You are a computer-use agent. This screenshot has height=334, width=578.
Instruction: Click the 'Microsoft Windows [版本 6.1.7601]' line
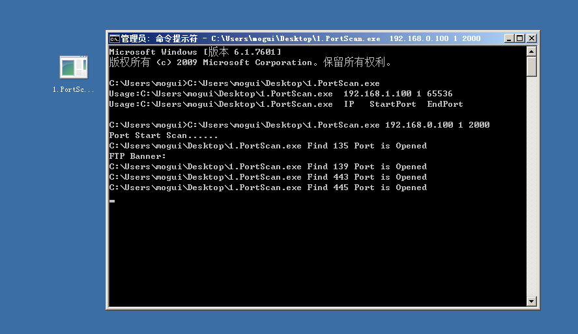point(195,52)
